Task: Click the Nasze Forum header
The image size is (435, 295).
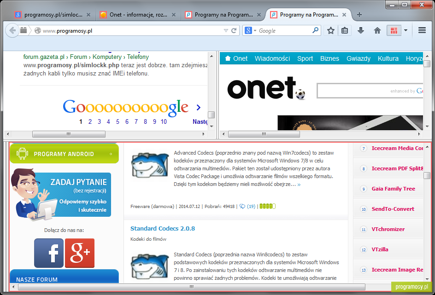Action: tap(65, 277)
